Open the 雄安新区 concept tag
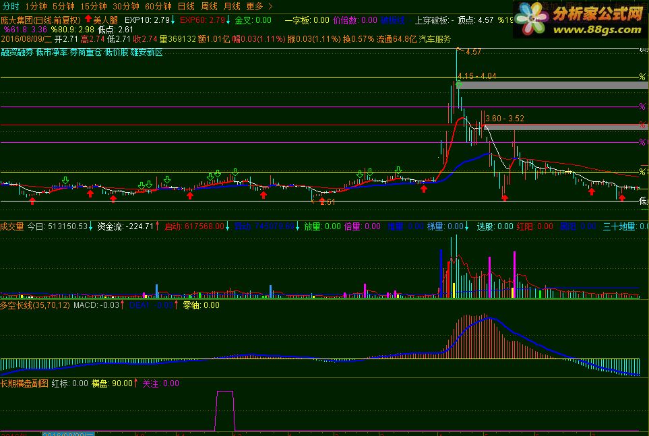The width and height of the screenshot is (649, 436). pyautogui.click(x=147, y=52)
